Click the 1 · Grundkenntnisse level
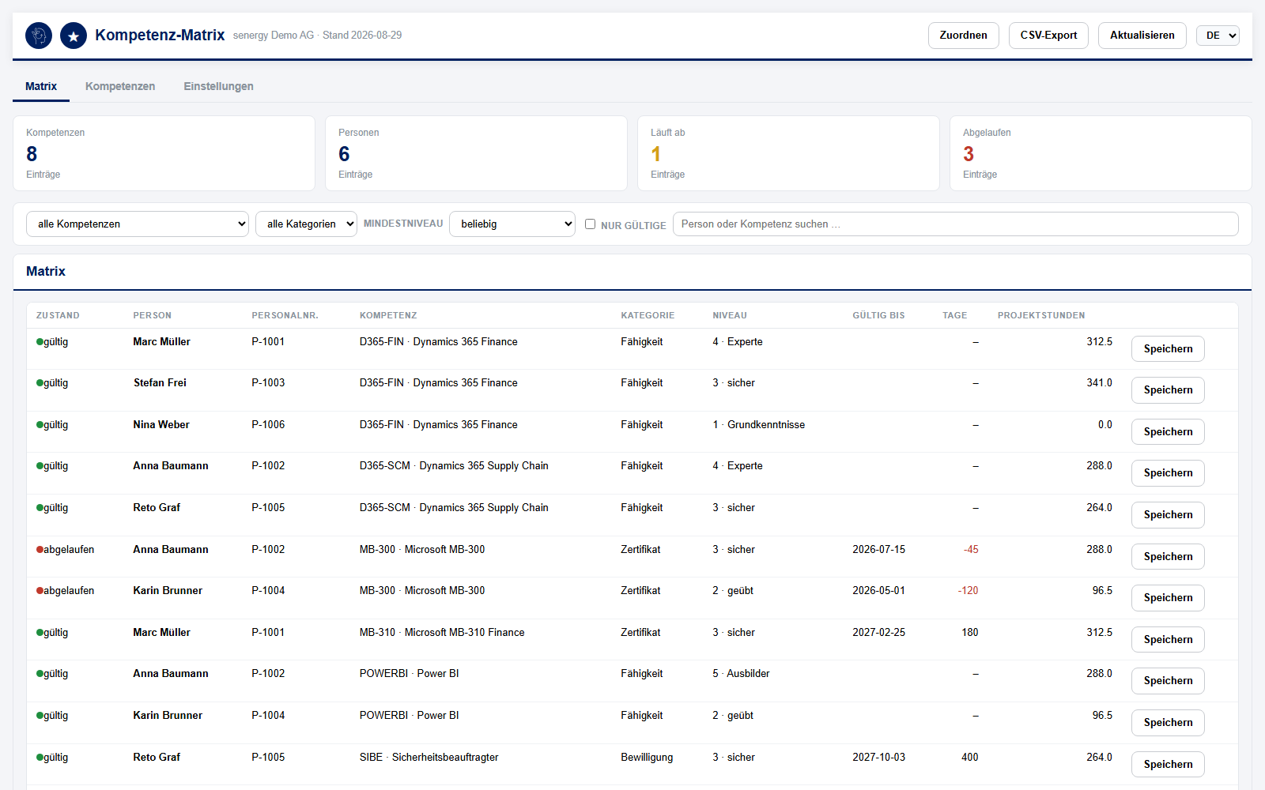This screenshot has width=1265, height=790. 758,425
